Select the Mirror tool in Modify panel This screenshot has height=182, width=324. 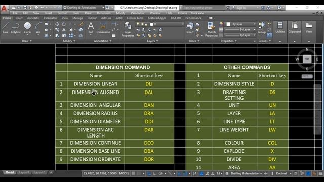(x=64, y=30)
